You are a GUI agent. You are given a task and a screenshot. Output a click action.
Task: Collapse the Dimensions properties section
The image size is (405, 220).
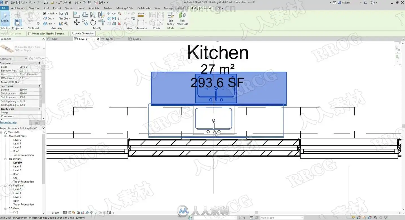[x=39, y=86]
